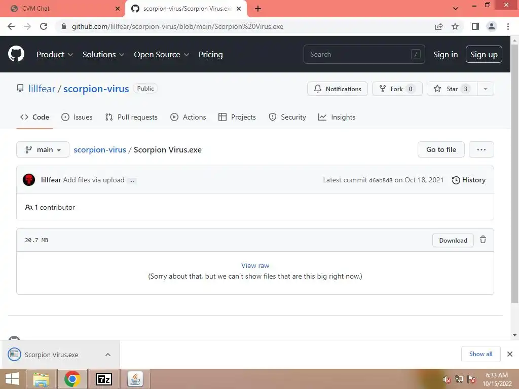Star the repository
The image size is (519, 389).
click(452, 89)
